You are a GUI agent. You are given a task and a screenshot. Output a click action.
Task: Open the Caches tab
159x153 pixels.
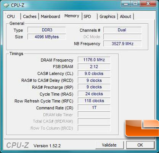click(30, 16)
